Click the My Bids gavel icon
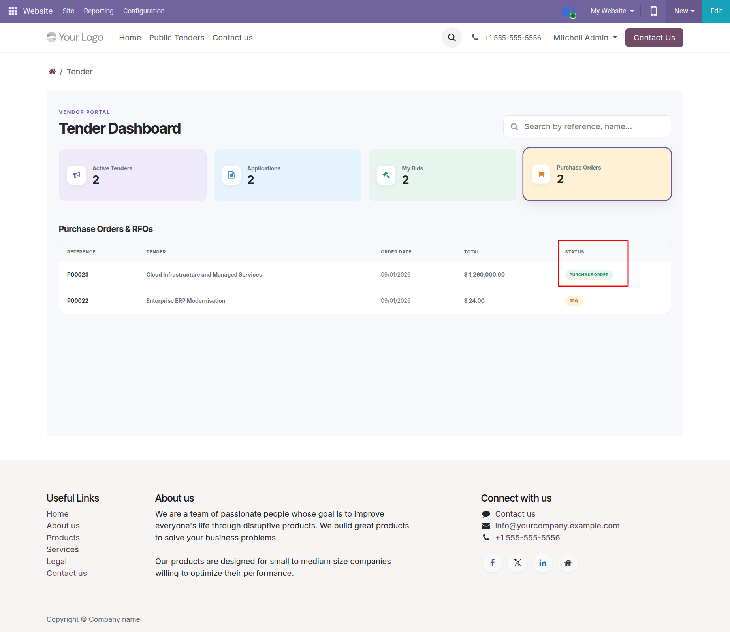Screen dimensions: 730x632 (x=386, y=175)
